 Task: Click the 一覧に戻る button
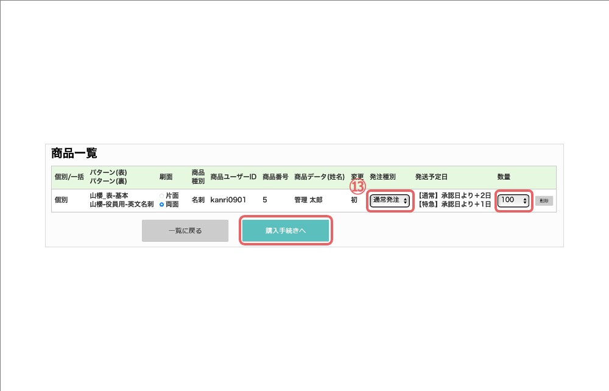(x=185, y=231)
